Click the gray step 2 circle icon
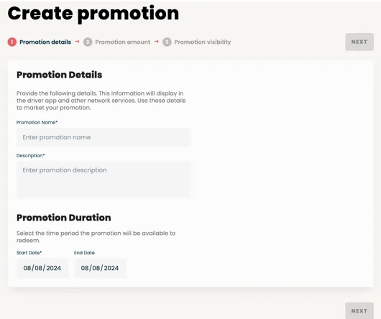Viewport: 381px width, 319px height. click(x=88, y=42)
